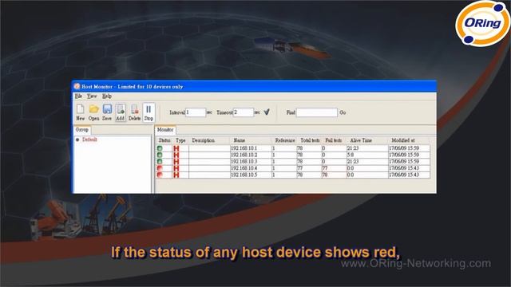Click inside the Find search field

317,112
